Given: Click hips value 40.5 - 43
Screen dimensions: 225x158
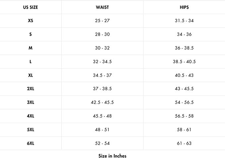Looking at the screenshot, I should (184, 75).
